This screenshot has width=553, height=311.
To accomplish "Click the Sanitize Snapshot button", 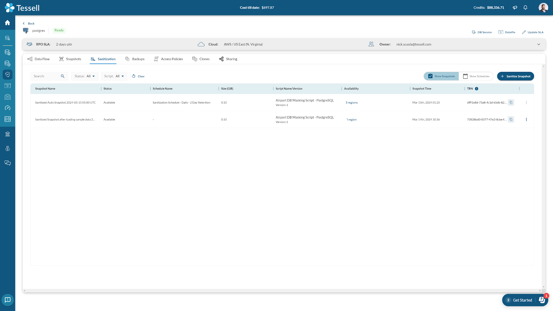I will [515, 76].
